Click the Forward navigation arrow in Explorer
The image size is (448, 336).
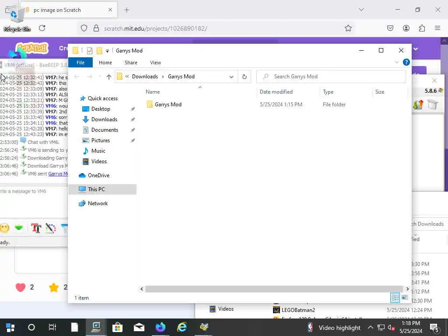pyautogui.click(x=89, y=77)
